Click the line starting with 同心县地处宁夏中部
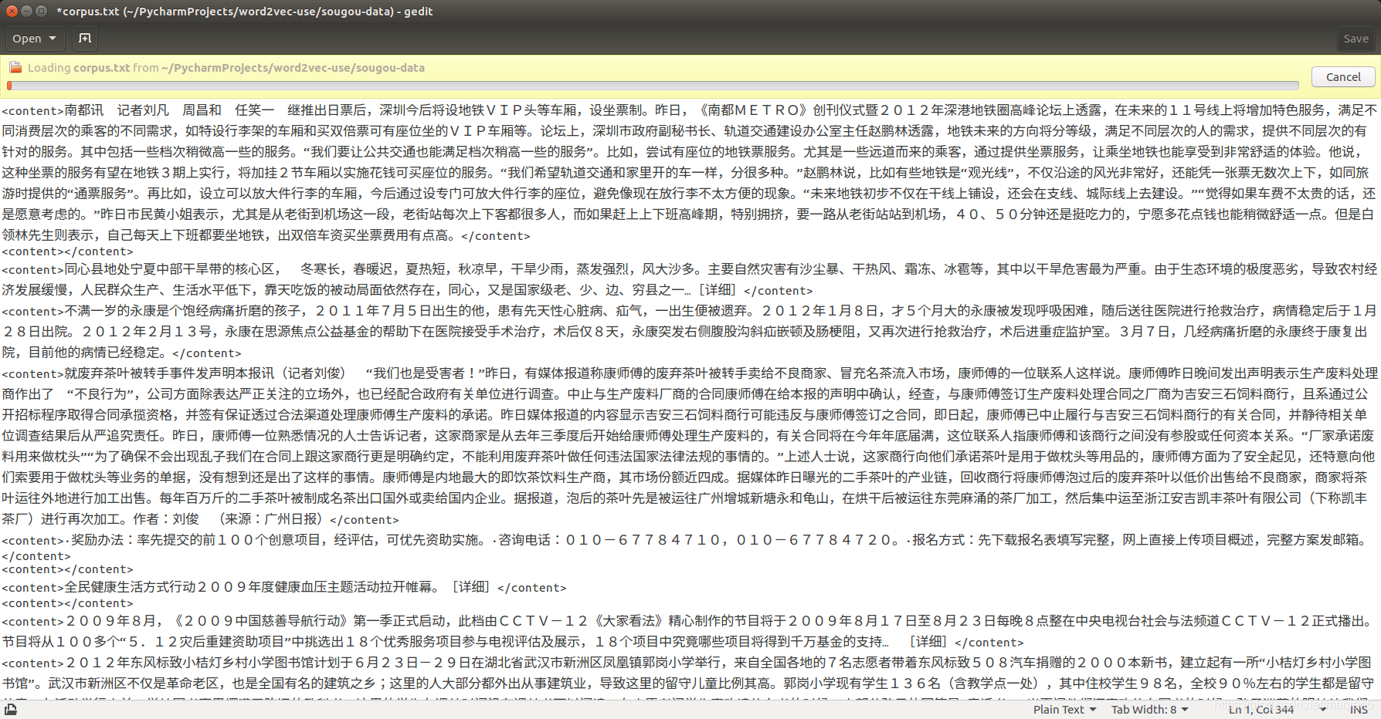The image size is (1381, 719). pyautogui.click(x=690, y=269)
